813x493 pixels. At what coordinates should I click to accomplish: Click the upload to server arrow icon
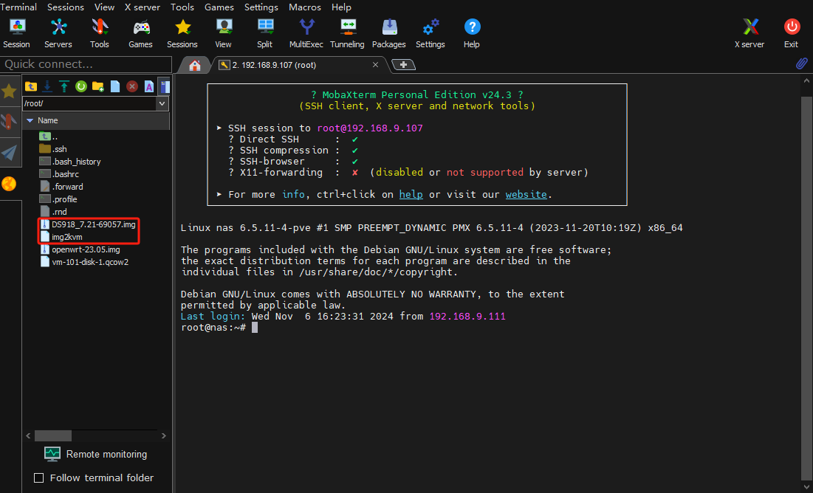pos(64,86)
